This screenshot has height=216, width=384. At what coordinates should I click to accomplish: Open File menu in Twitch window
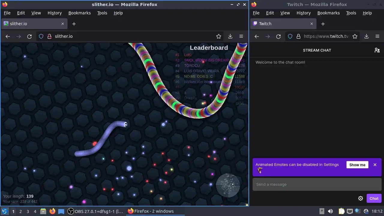[x=256, y=13]
